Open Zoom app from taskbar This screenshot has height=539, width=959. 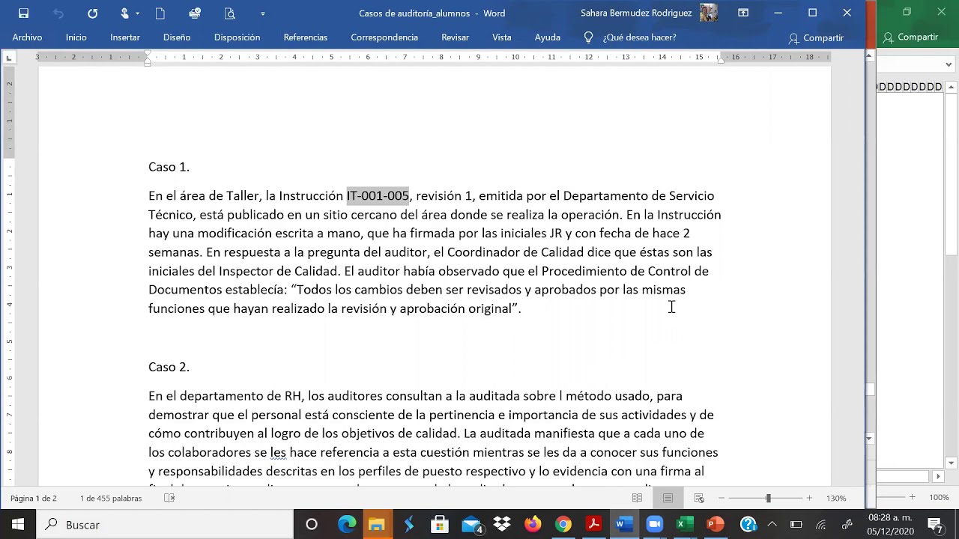[655, 525]
